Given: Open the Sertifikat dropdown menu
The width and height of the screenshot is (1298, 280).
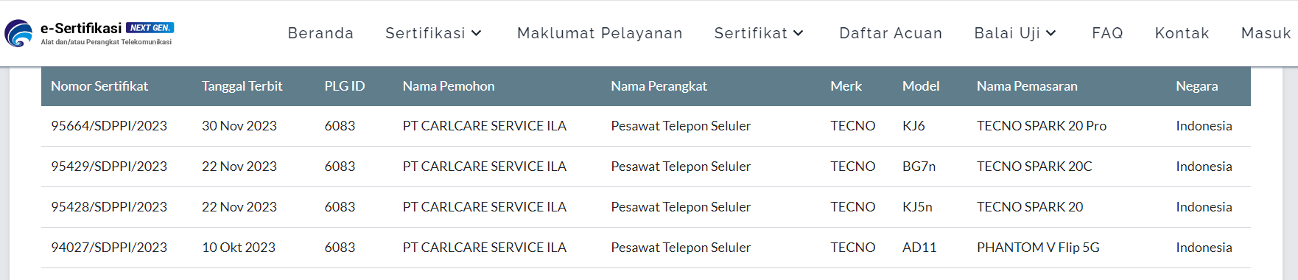Looking at the screenshot, I should pos(759,33).
